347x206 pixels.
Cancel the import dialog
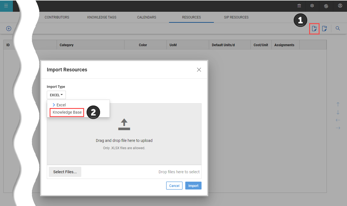[x=174, y=186]
